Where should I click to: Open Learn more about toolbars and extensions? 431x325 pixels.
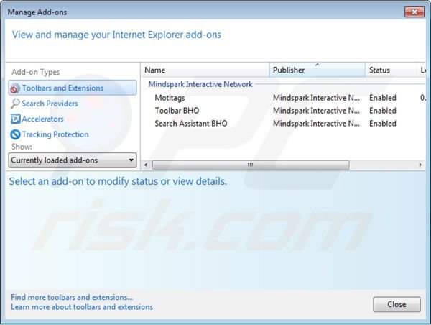click(x=82, y=307)
